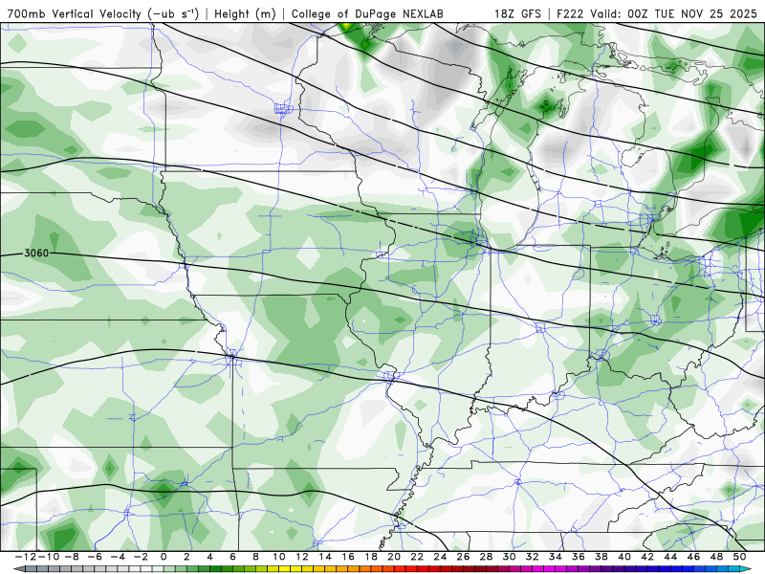Click the 24 value on the color scale
Screen dimensions: 765x574
[440, 557]
